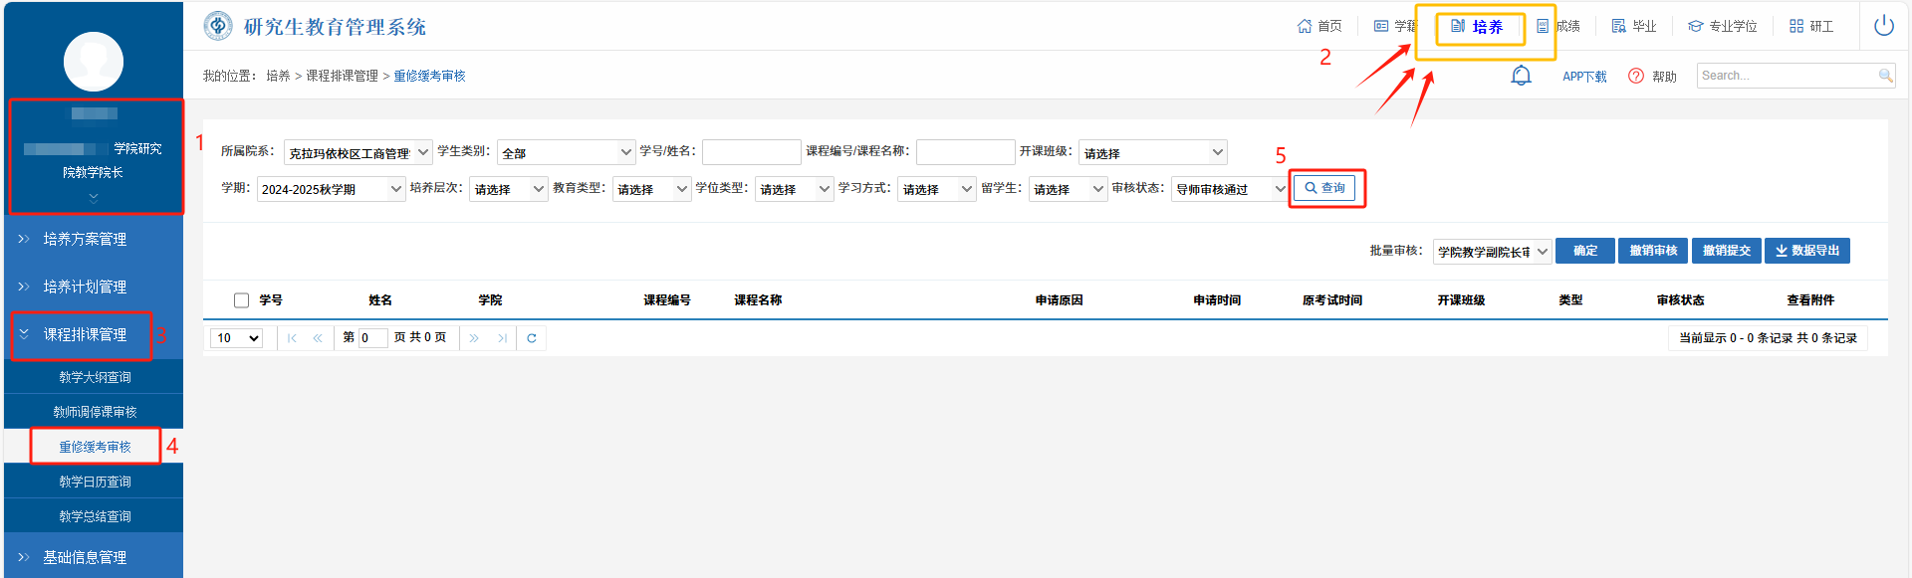The height and width of the screenshot is (578, 1912).
Task: Click the power logout icon
Action: pyautogui.click(x=1883, y=26)
